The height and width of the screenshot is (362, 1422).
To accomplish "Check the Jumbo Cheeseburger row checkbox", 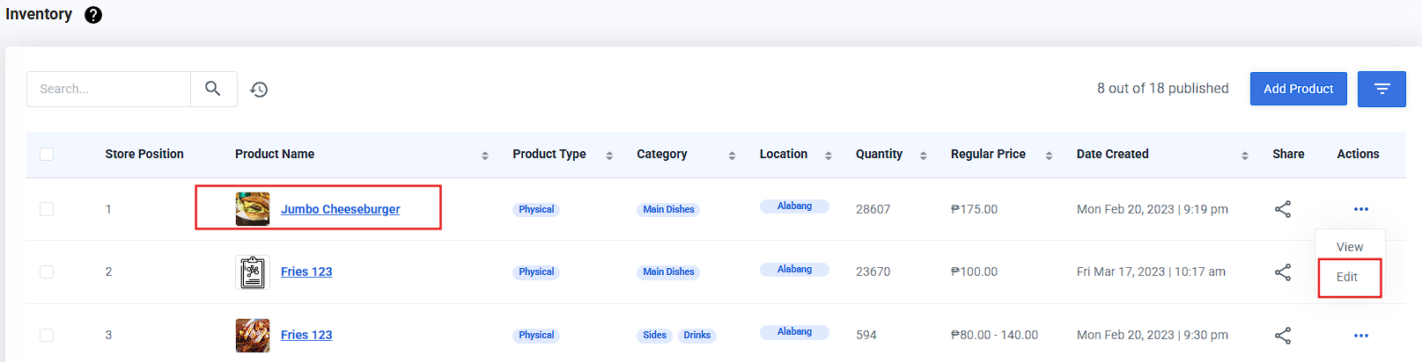I will tap(47, 209).
